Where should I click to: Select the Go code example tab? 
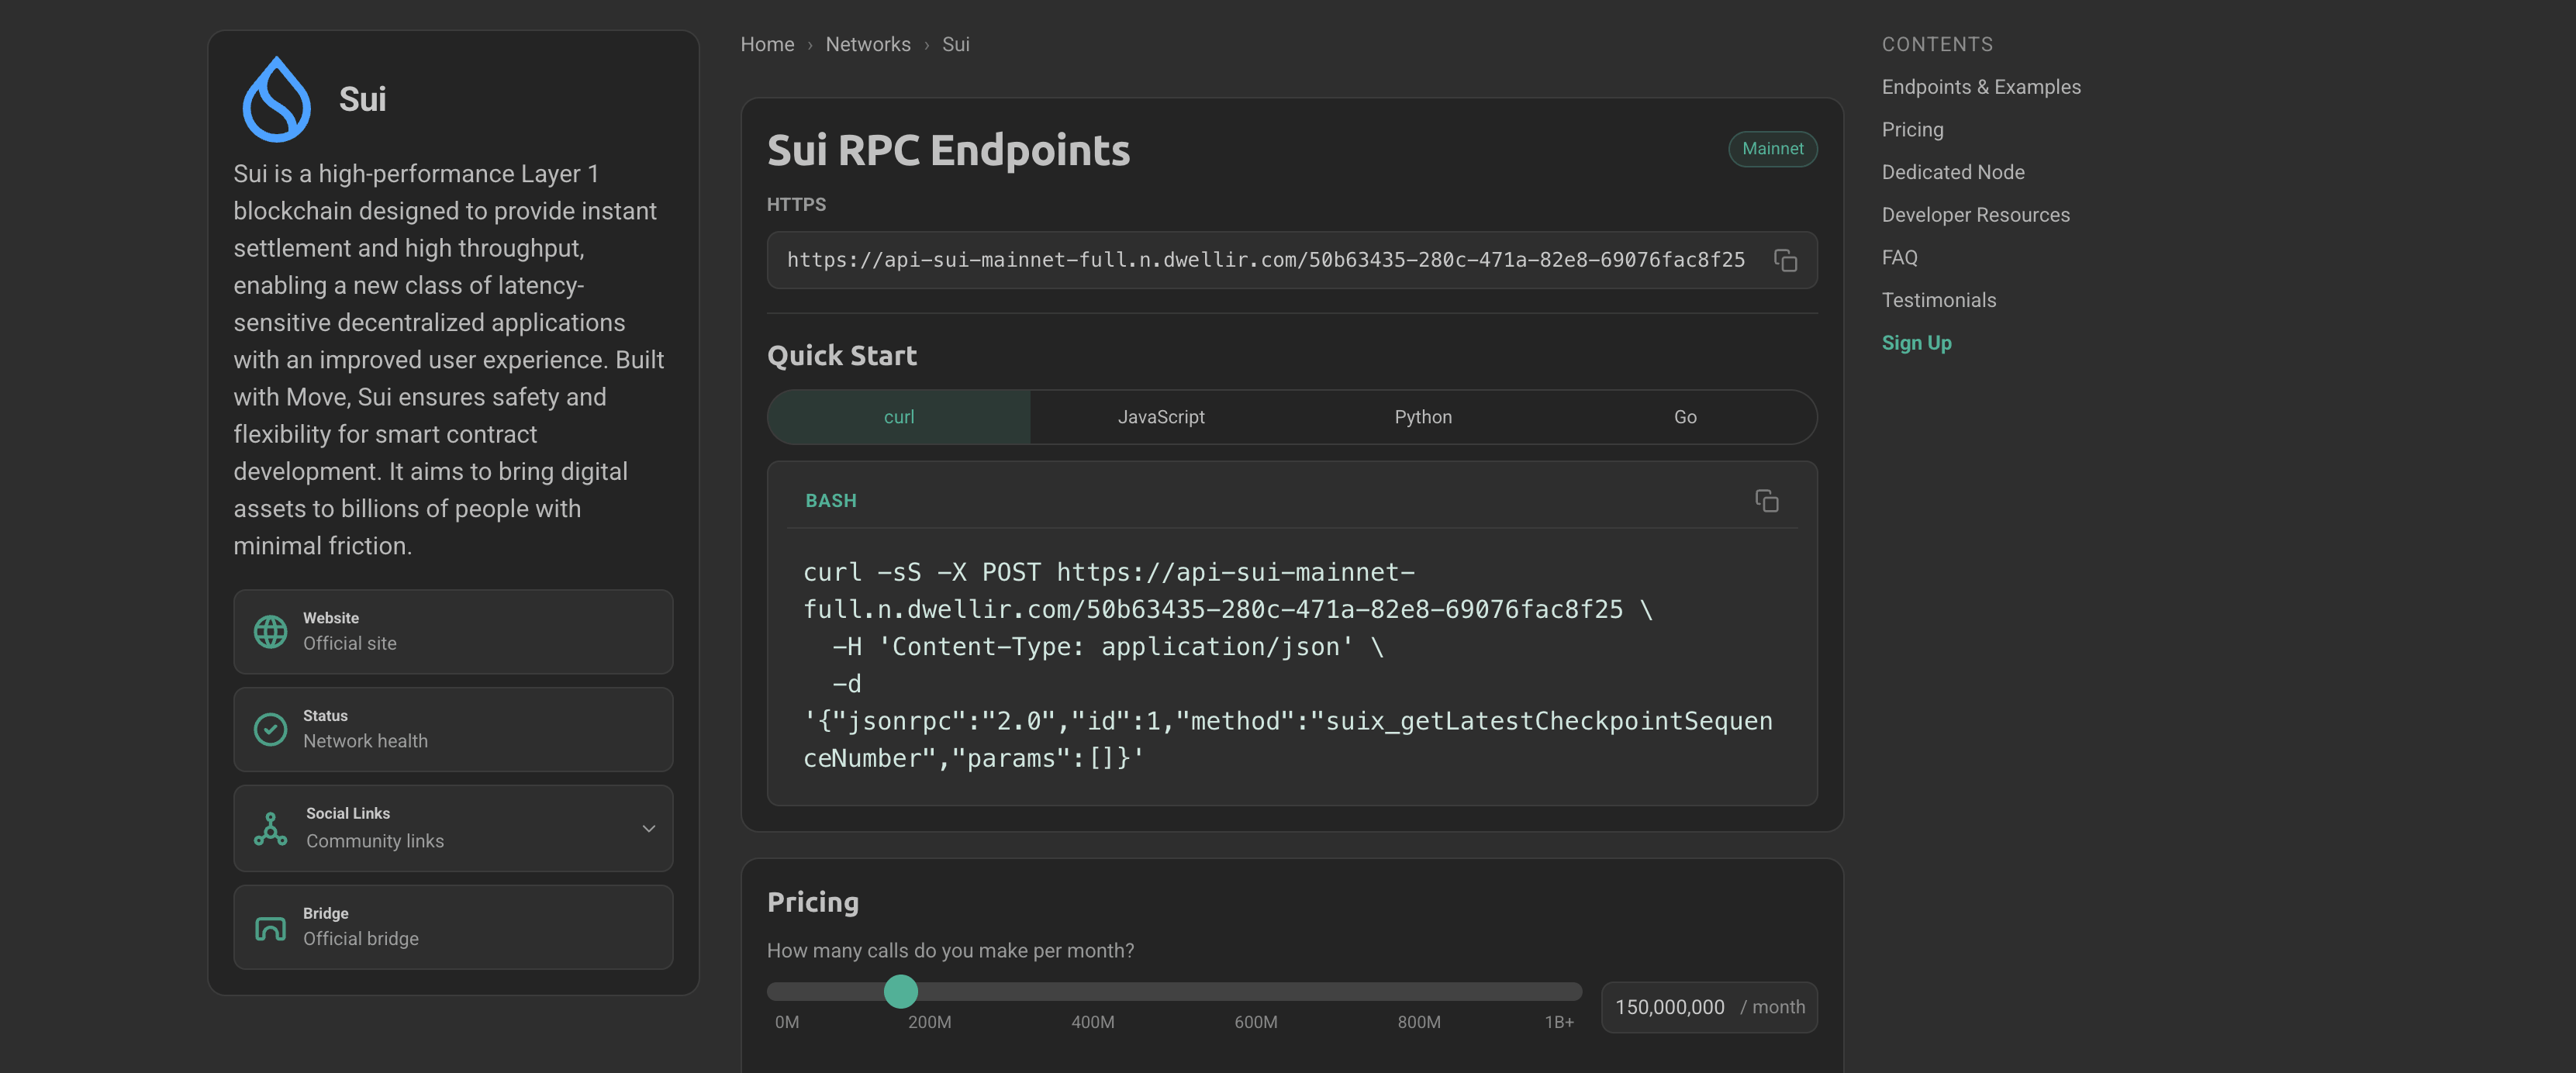click(1685, 417)
